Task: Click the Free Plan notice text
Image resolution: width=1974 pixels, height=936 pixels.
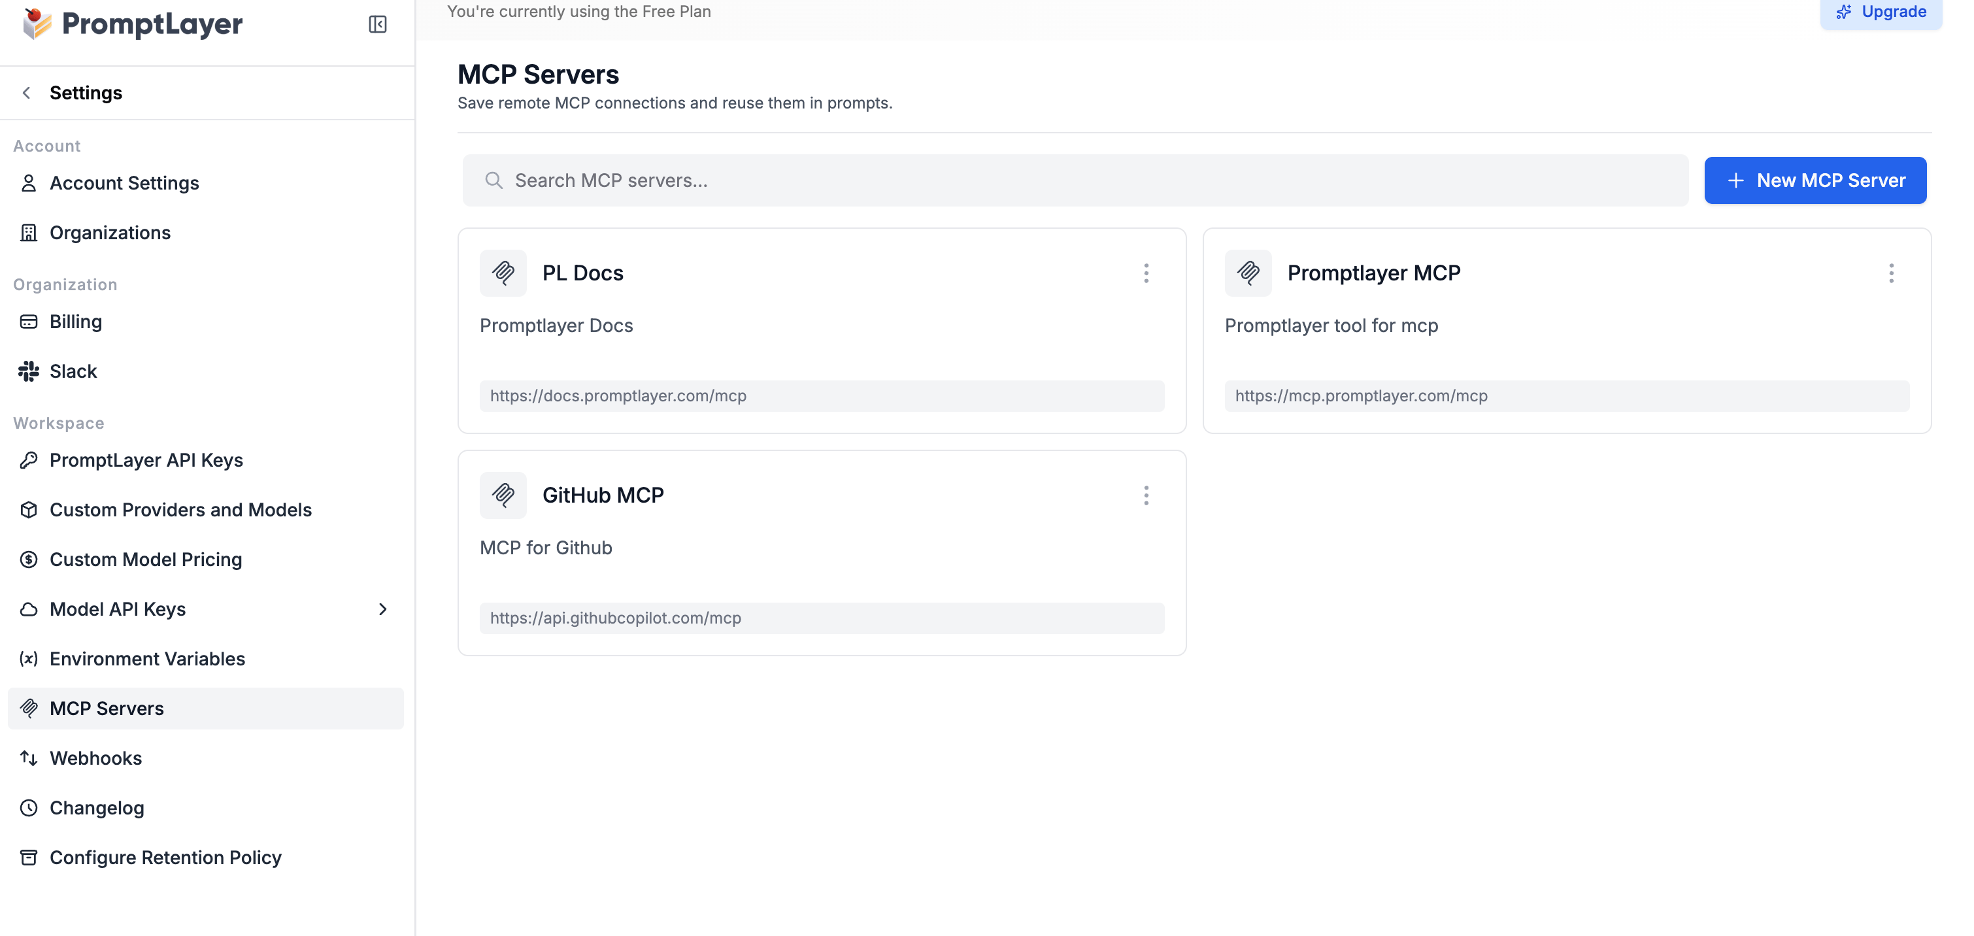Action: tap(578, 12)
